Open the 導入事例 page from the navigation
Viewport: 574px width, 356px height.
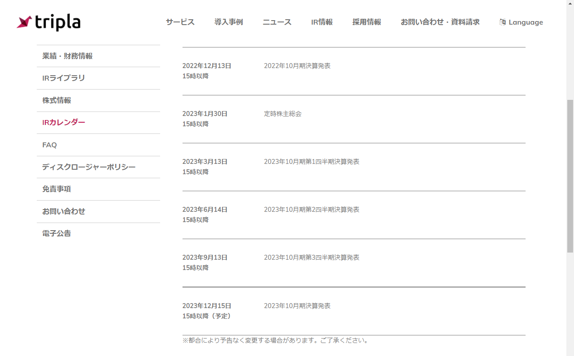[x=229, y=21]
